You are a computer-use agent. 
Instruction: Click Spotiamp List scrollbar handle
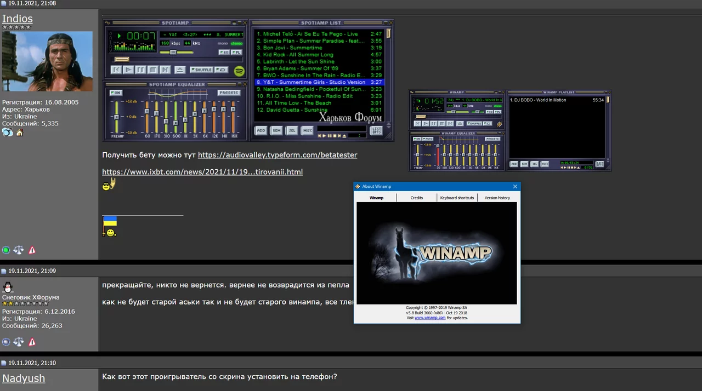click(388, 33)
